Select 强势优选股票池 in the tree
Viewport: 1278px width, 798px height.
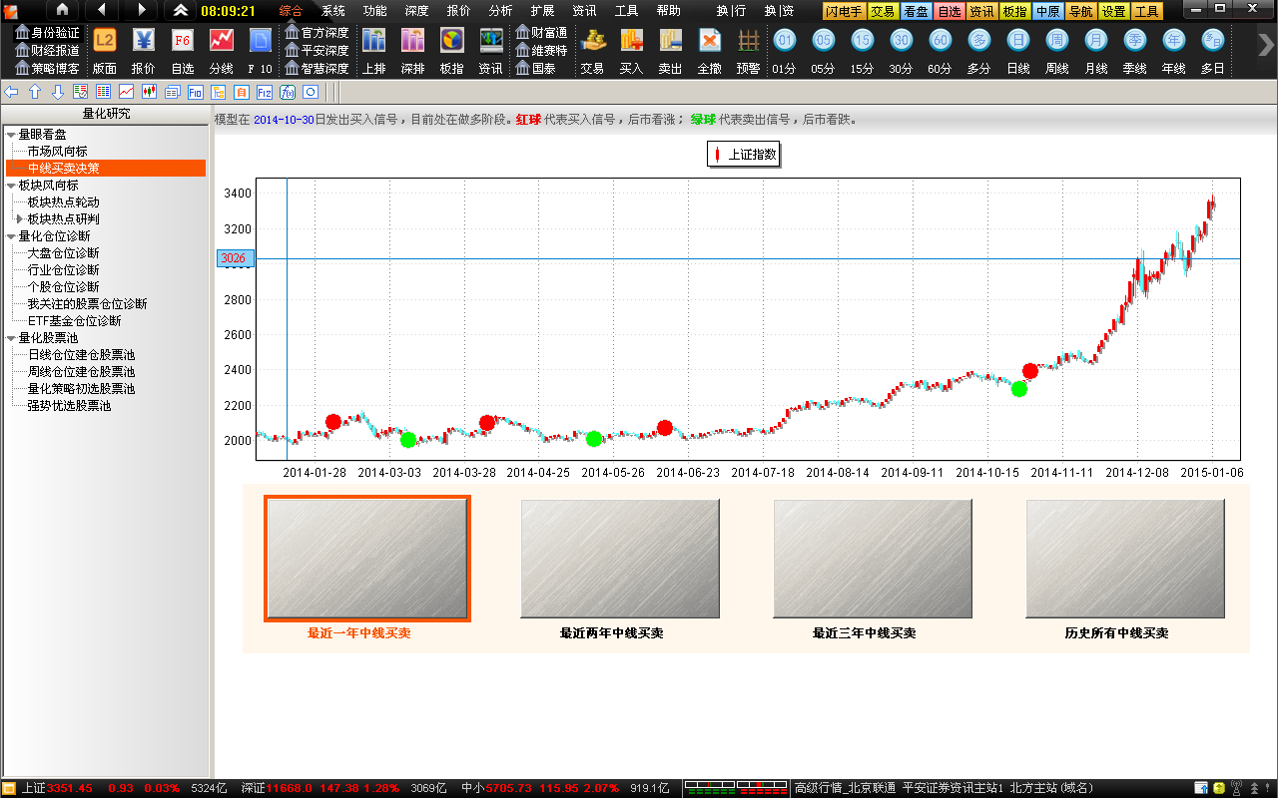coord(70,406)
